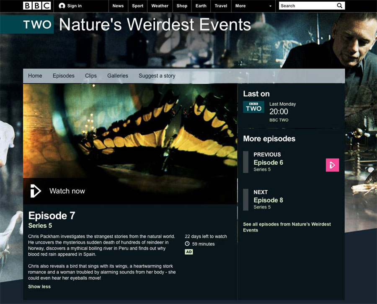Open the News section

tap(118, 6)
